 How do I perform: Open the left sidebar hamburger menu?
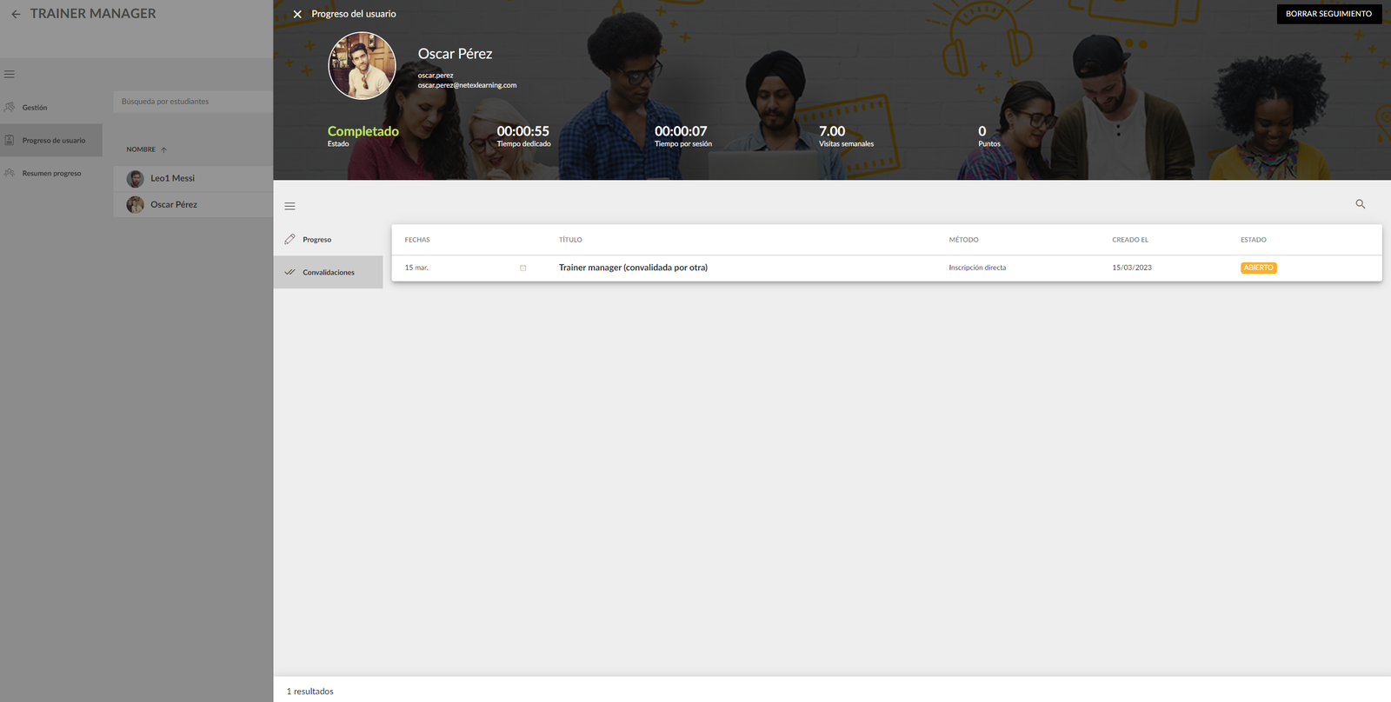(10, 75)
